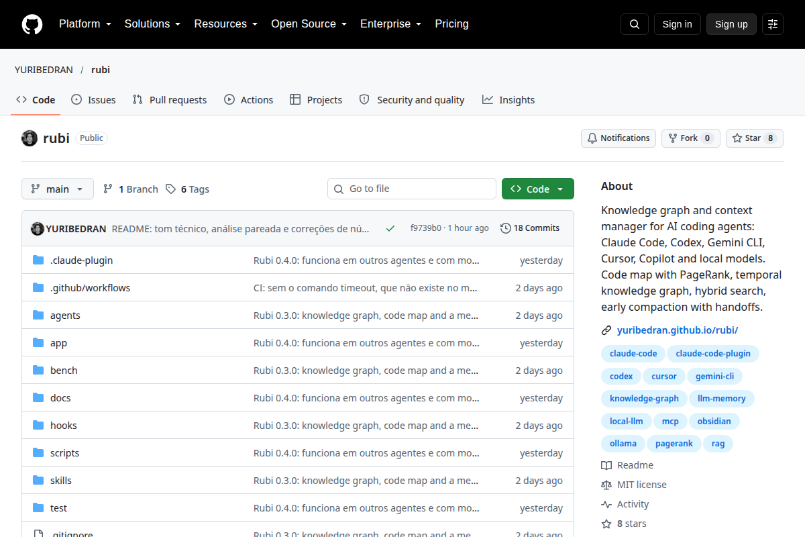Click the rubi owner avatar beside repo title
The width and height of the screenshot is (805, 537).
[30, 138]
